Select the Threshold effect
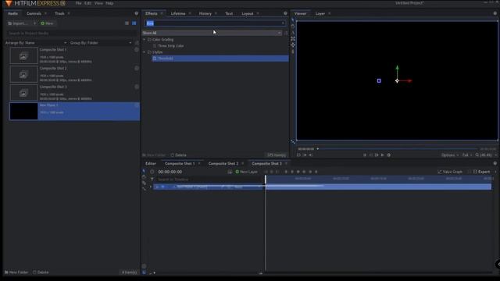Screen dimensions: 500x281 click(220, 59)
